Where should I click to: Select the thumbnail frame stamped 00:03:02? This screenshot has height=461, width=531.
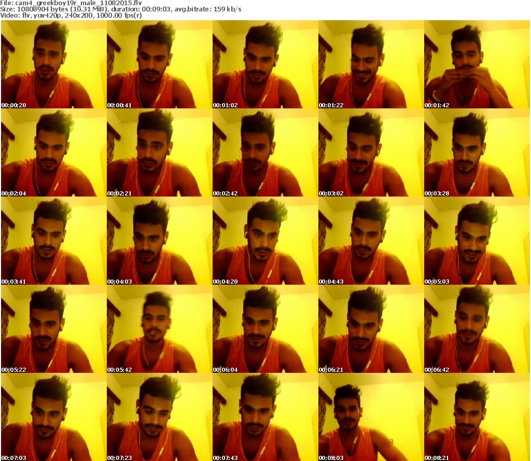(x=371, y=152)
